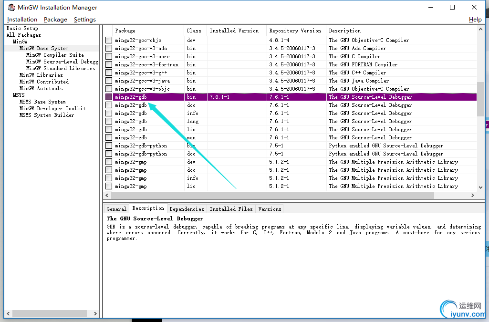
Task: Click package list horizontal scroll right arrow
Action: point(473,196)
